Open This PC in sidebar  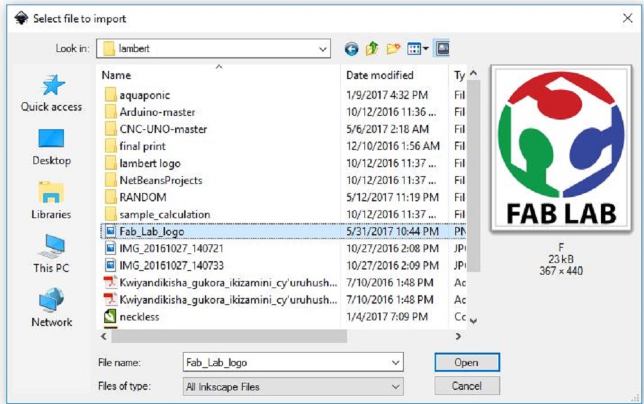tap(52, 254)
